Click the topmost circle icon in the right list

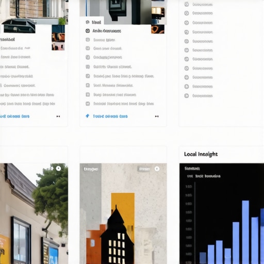[187, 4]
